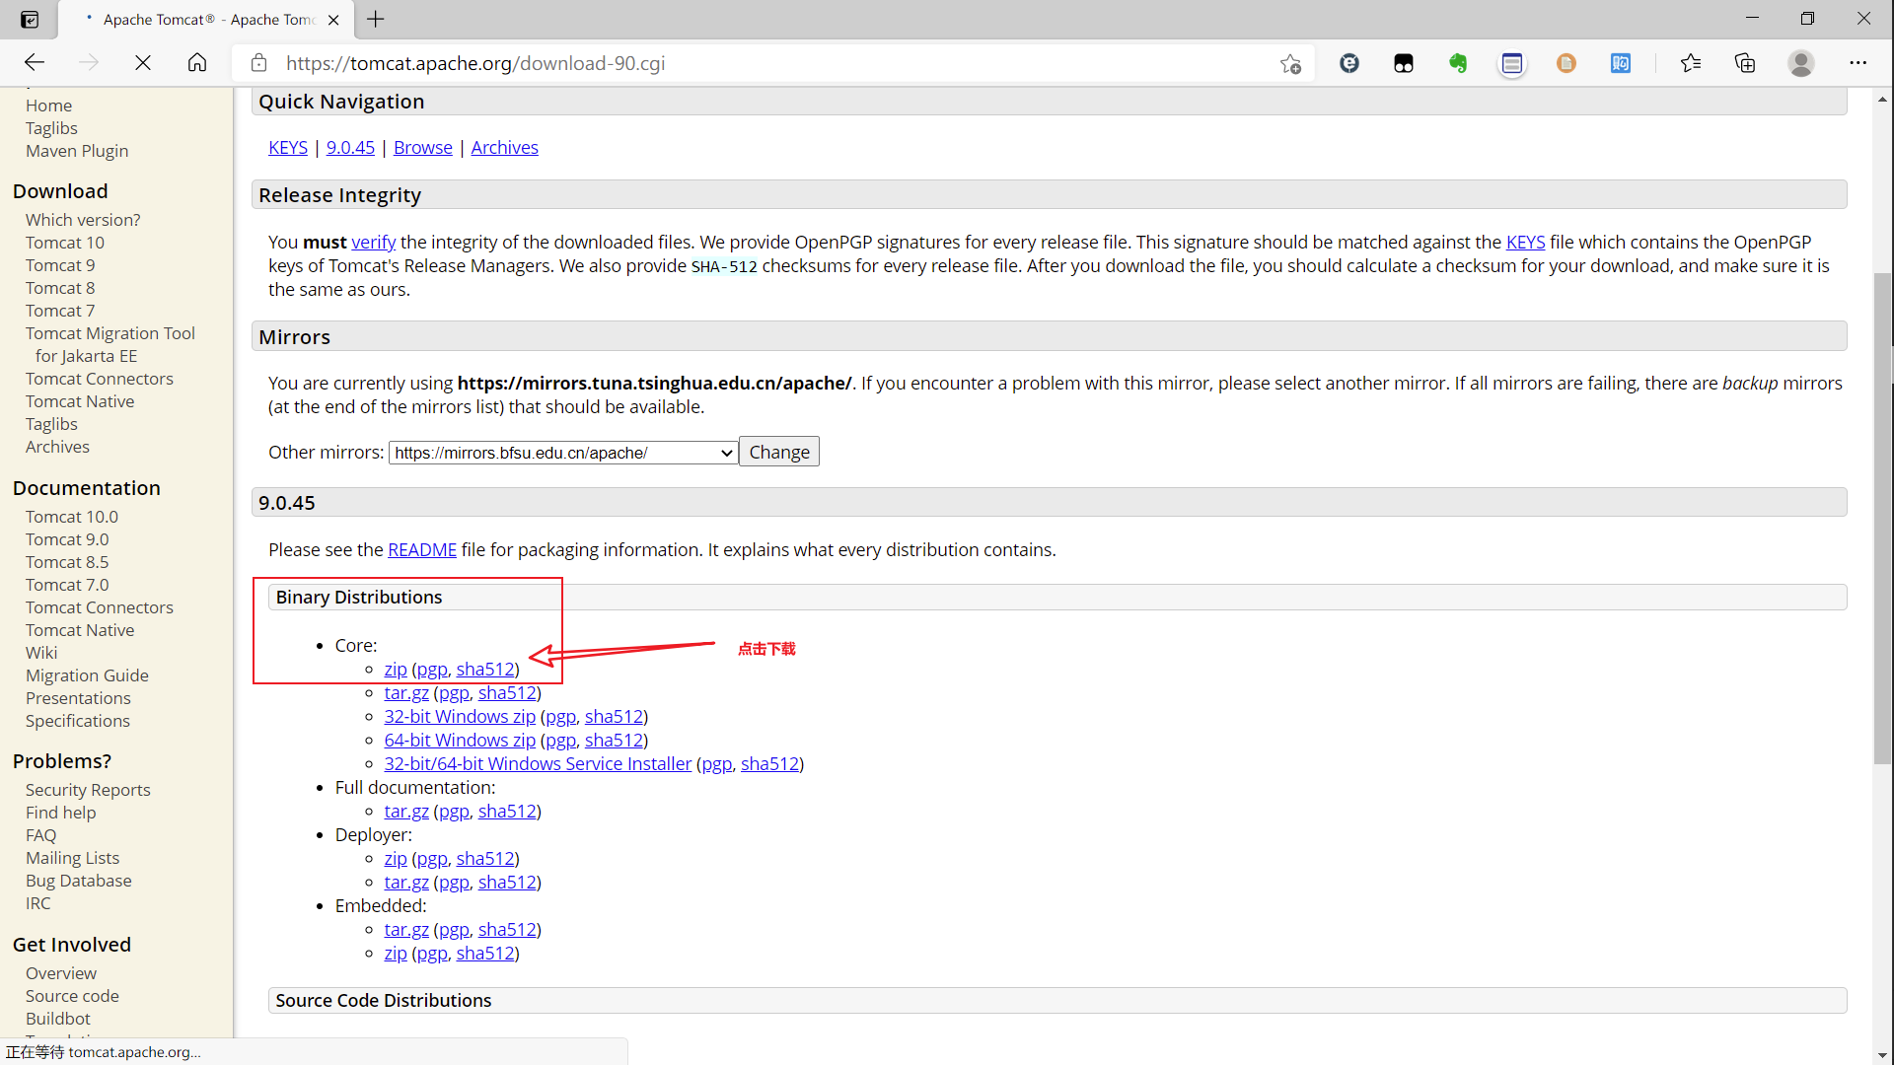
Task: View site info via the lock icon
Action: 258,63
